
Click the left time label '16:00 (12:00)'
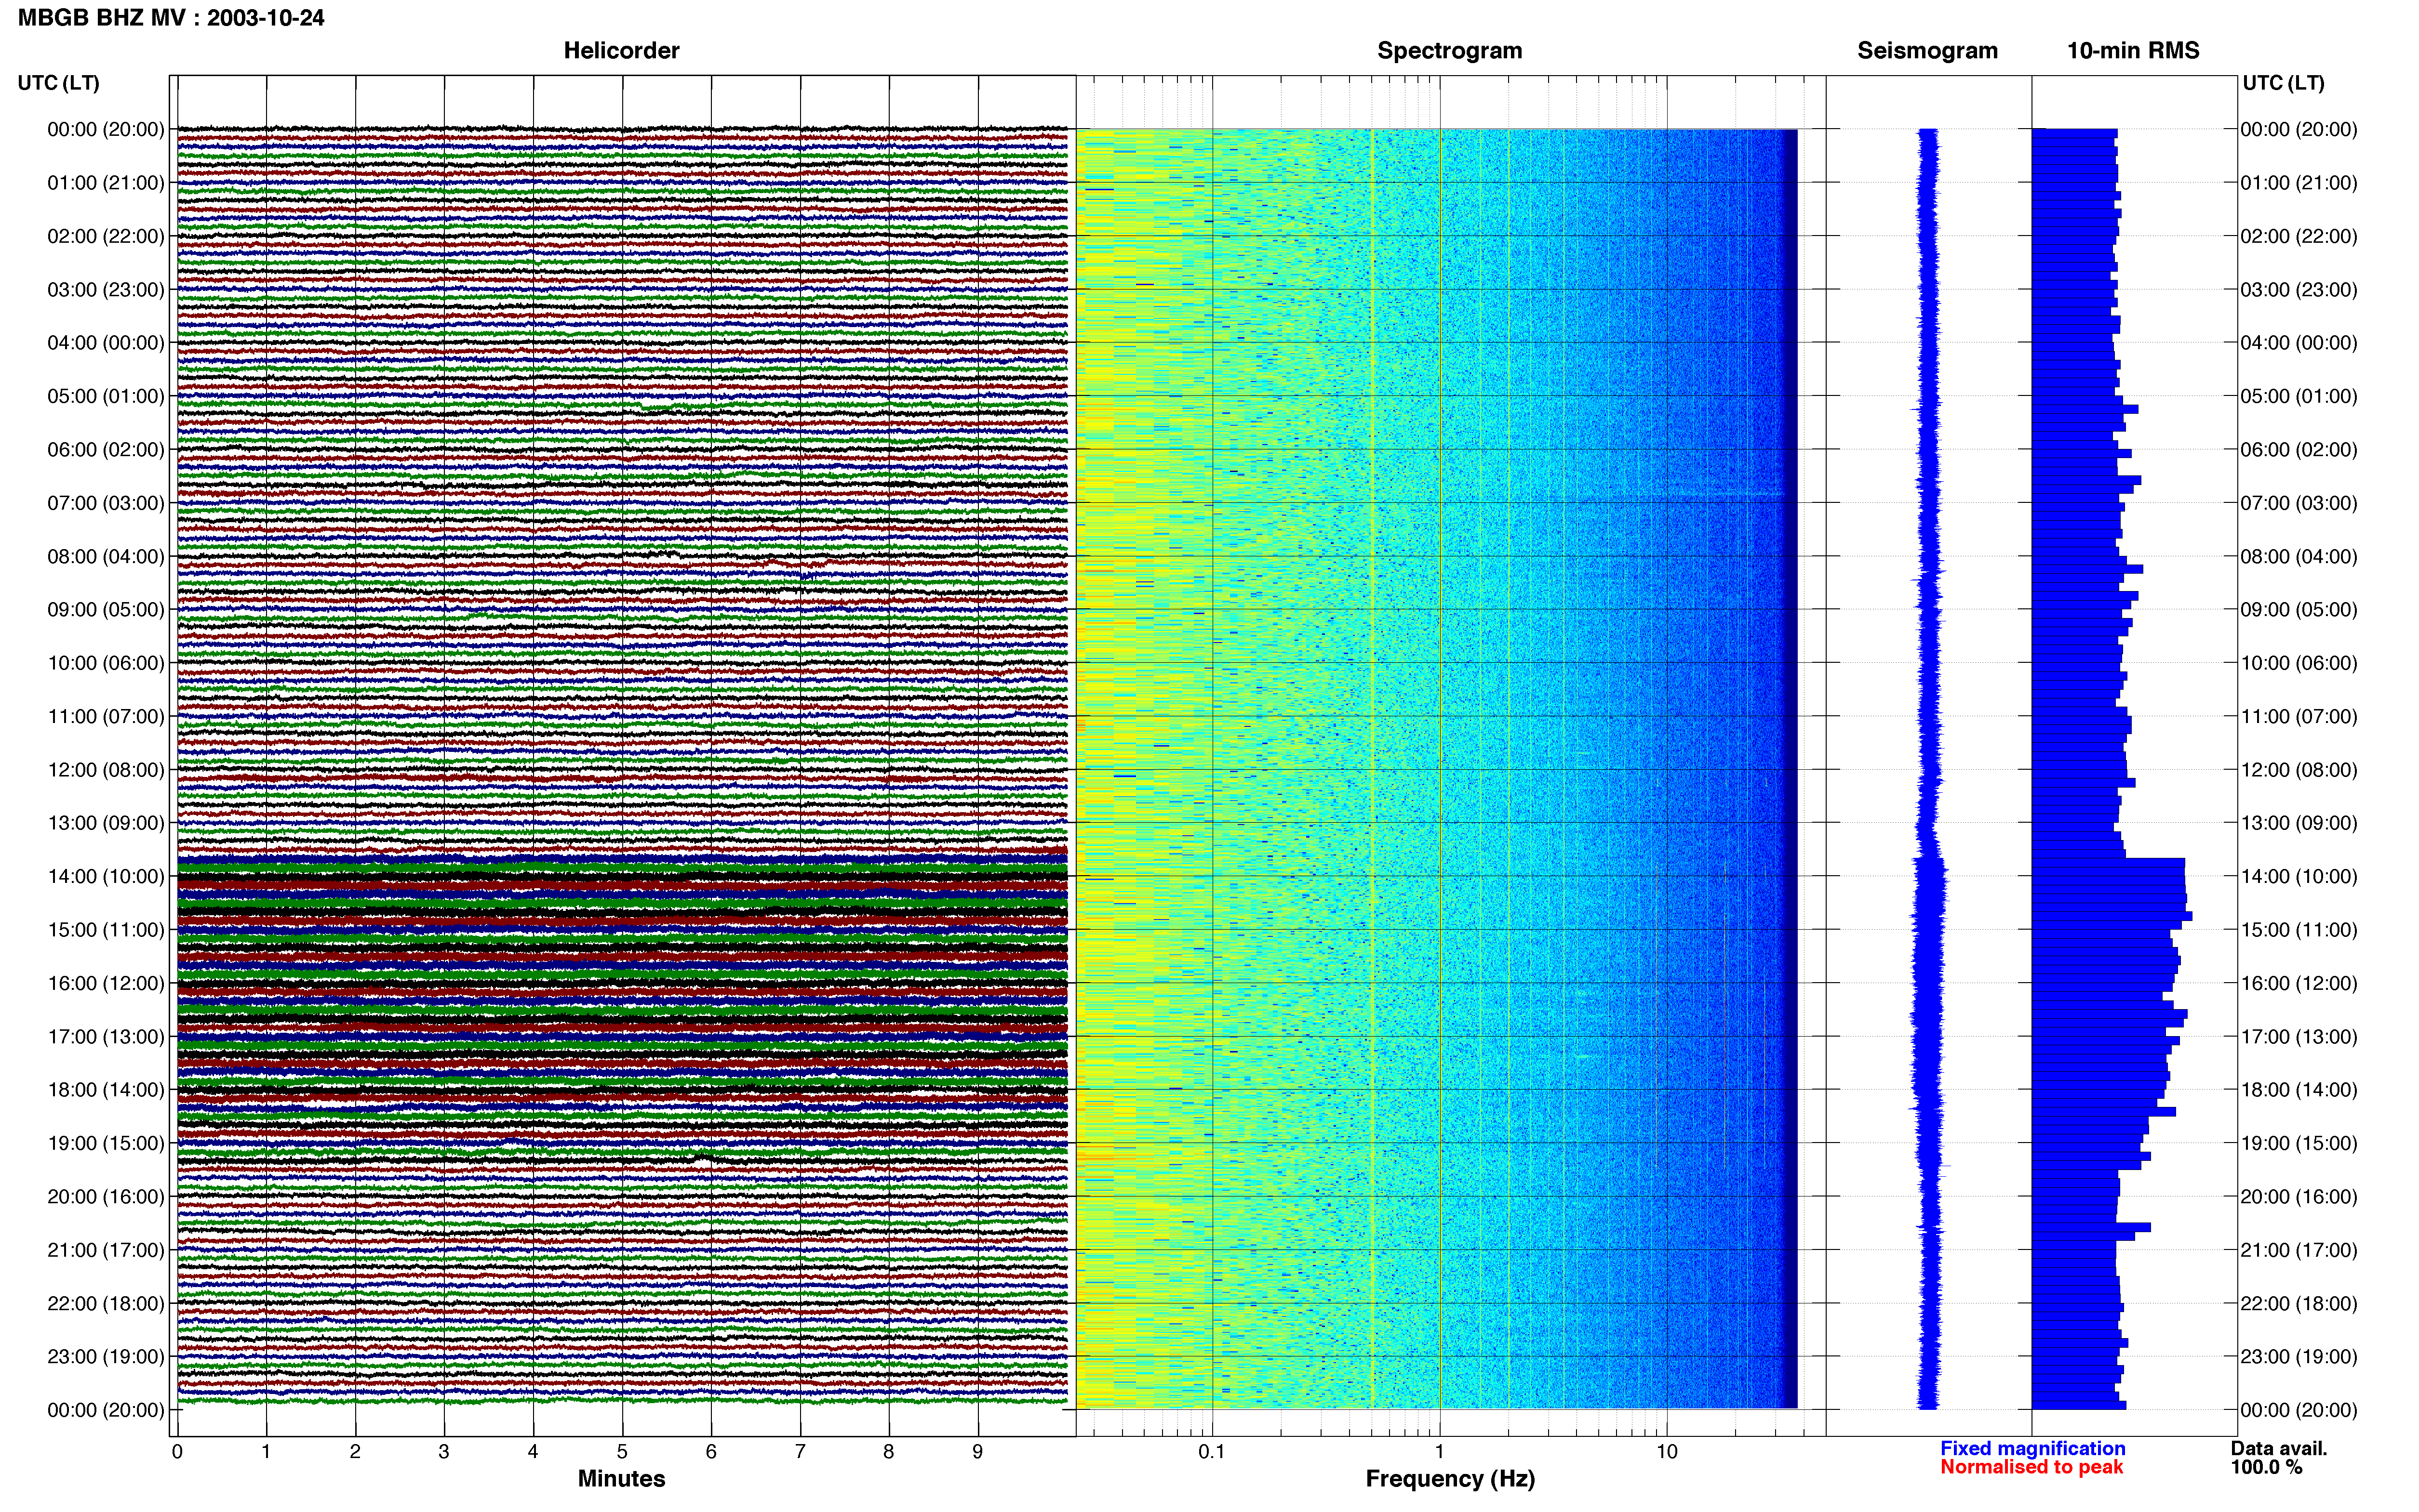[x=106, y=983]
